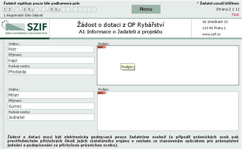This screenshot has height=149, width=242.
Task: Click the first signature field's red flag icon
Action: [102, 47]
